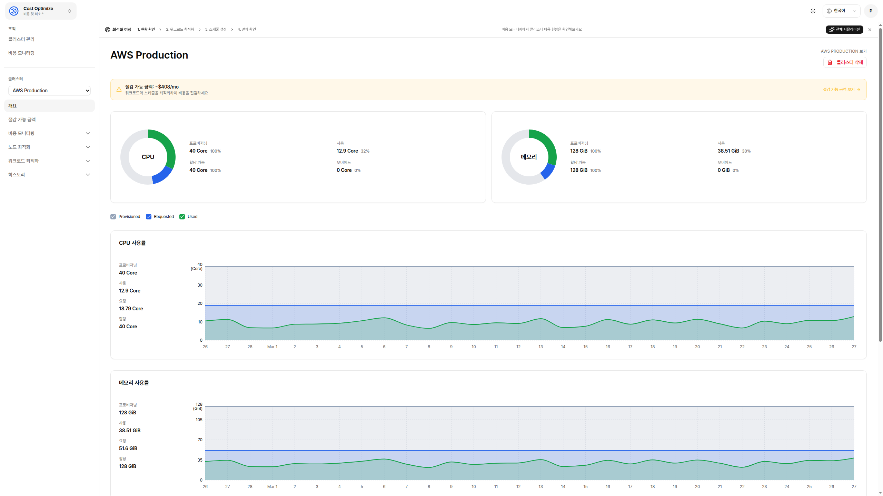Viewport: 883px width, 496px height.
Task: Go to step 2. 워크로드 최적화
Action: (180, 30)
